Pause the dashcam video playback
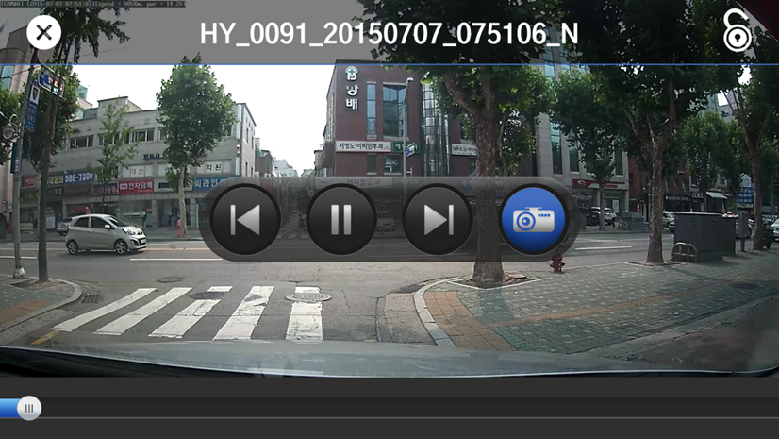This screenshot has height=439, width=779. coord(341,219)
